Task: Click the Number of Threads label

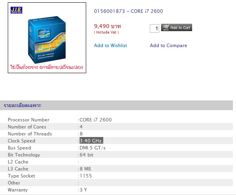Action: (x=29, y=134)
